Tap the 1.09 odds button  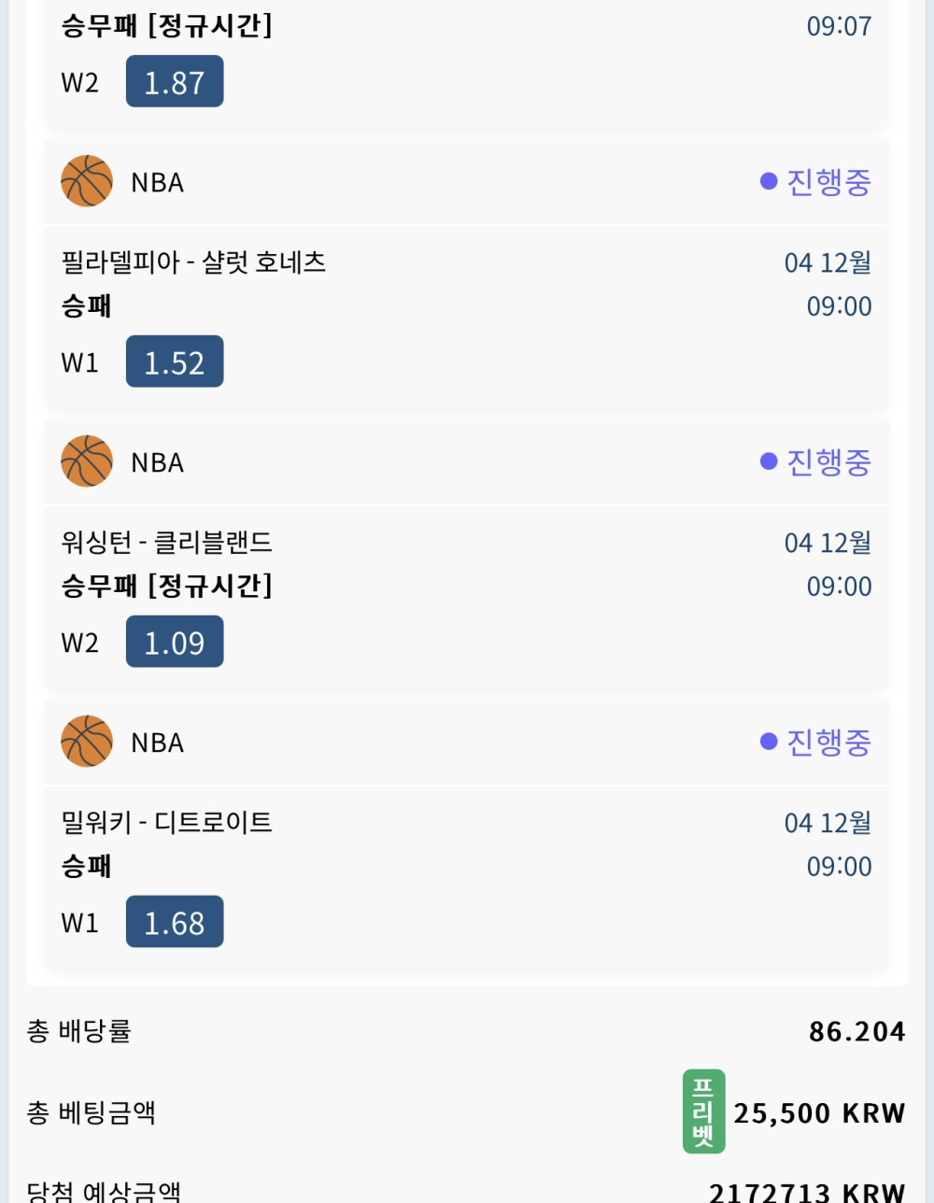[175, 643]
